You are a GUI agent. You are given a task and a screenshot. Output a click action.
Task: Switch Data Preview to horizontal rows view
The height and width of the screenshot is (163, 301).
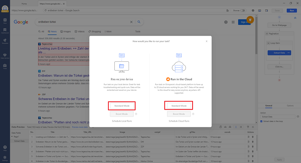pos(236,127)
